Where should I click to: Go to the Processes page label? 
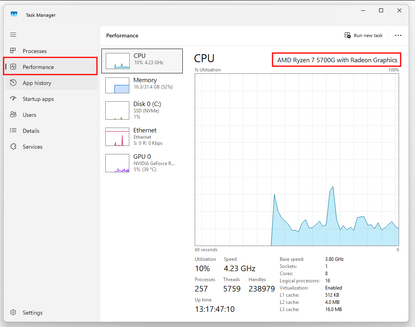pyautogui.click(x=35, y=51)
